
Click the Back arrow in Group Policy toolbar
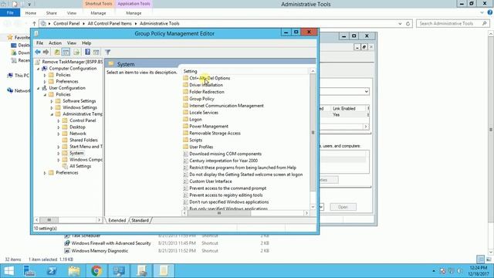[38, 52]
